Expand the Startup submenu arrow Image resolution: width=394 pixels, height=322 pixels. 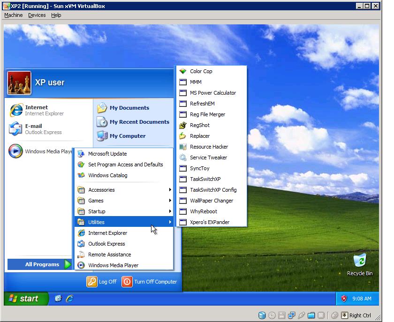point(170,211)
